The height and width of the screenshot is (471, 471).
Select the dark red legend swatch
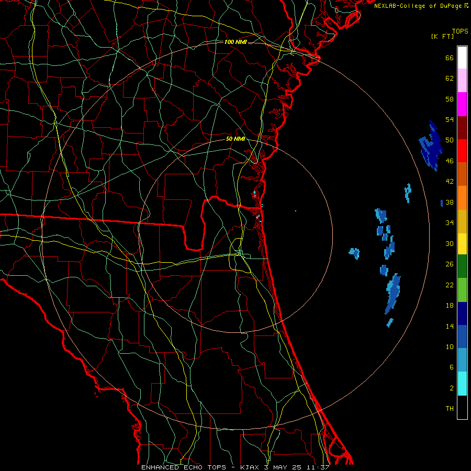462,127
